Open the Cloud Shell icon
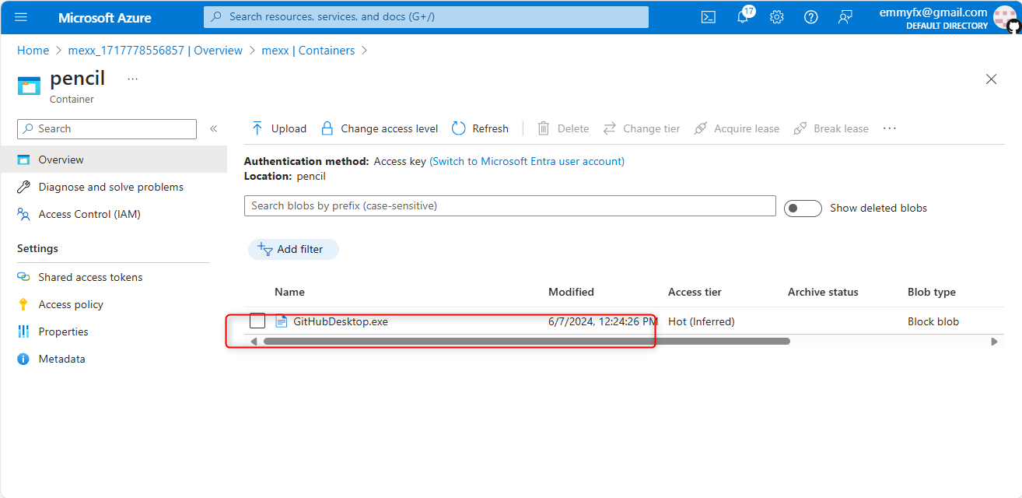The image size is (1022, 498). [708, 17]
